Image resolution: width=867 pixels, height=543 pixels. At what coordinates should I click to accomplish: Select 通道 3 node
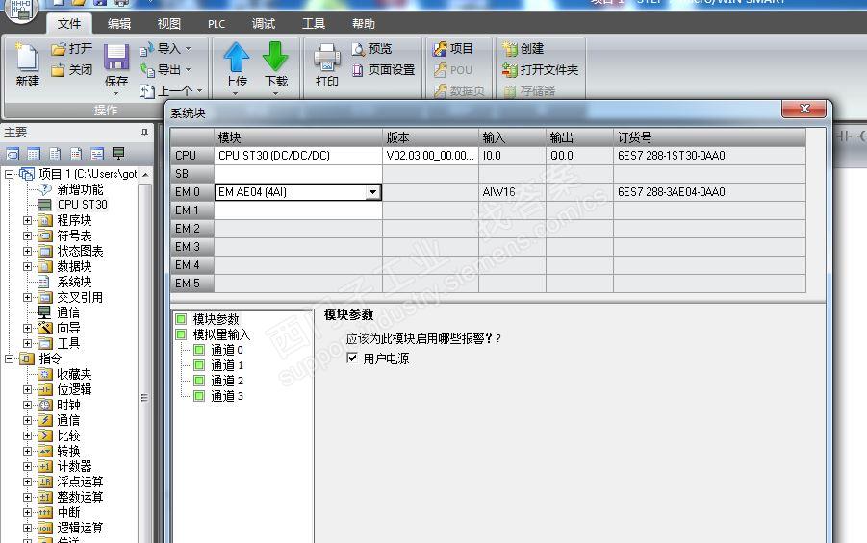pos(227,397)
